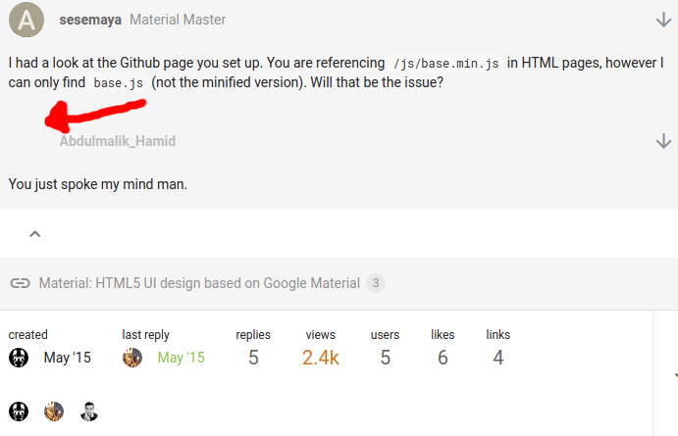The image size is (678, 436).
Task: Open the sesemaya username link
Action: coord(92,20)
